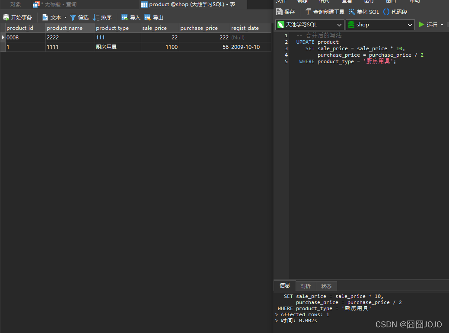449x333 pixels.
Task: Click line number 3 in the gutter
Action: coord(286,48)
